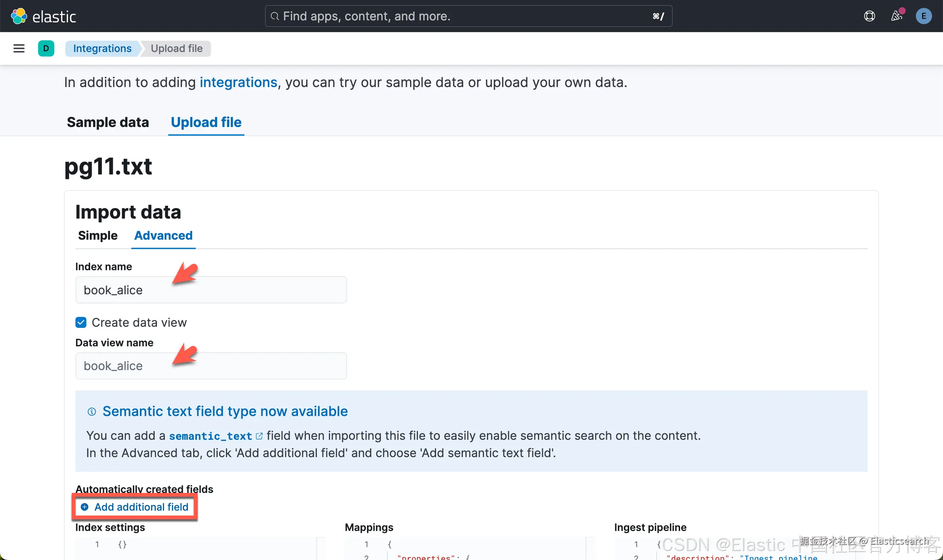
Task: Open the hamburger navigation menu
Action: click(19, 48)
